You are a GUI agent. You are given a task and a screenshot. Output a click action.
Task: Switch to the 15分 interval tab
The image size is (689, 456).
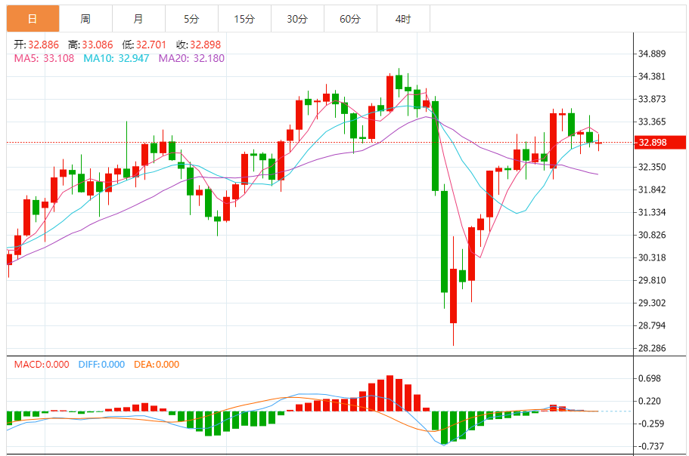pyautogui.click(x=245, y=19)
